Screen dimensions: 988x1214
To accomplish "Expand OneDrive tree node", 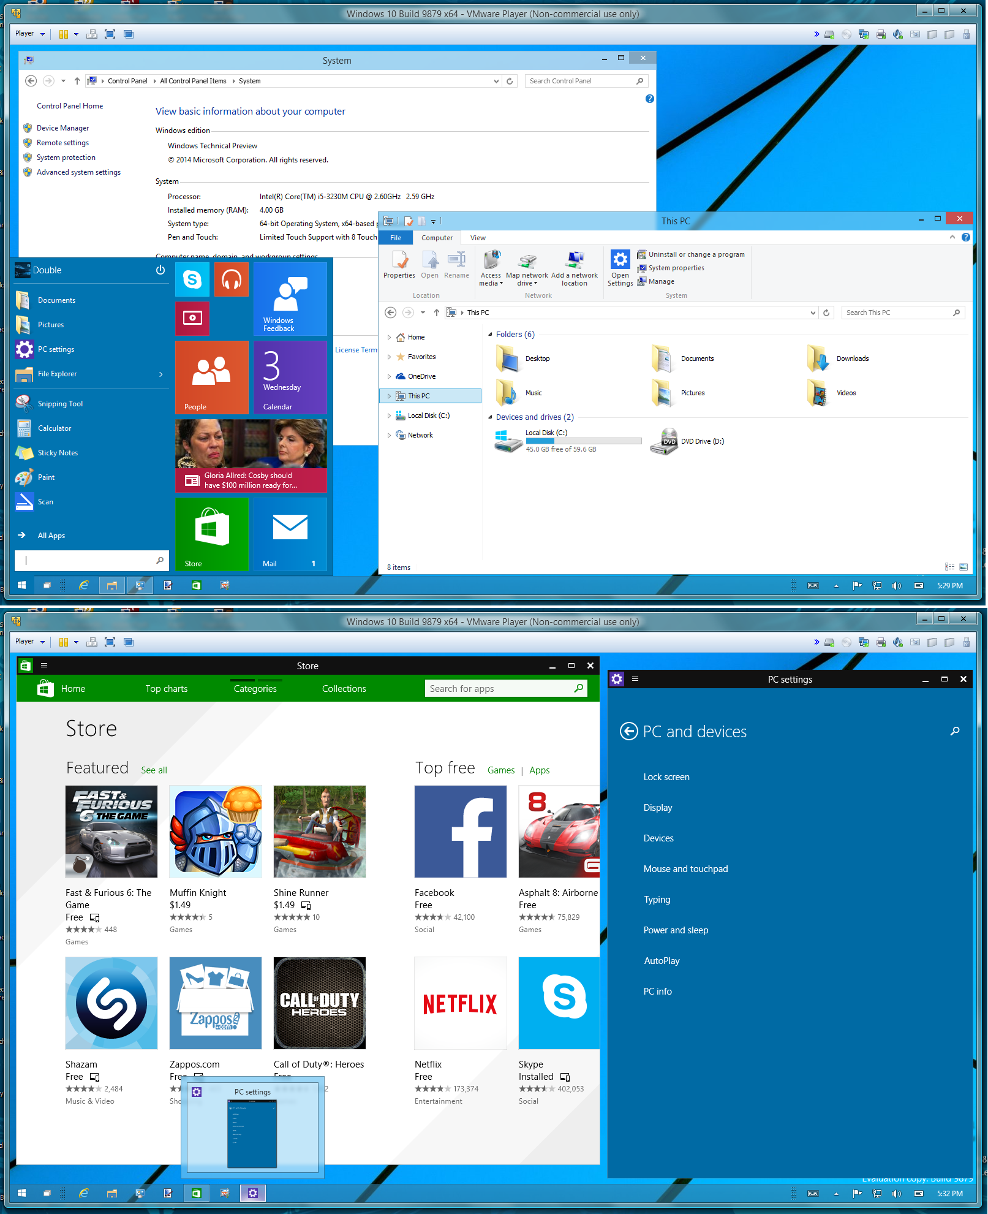I will pyautogui.click(x=389, y=376).
